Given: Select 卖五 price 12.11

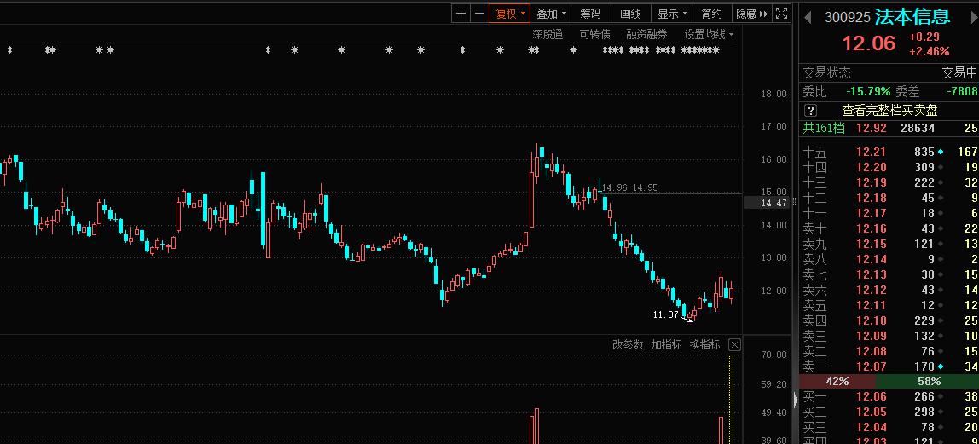Looking at the screenshot, I should (x=871, y=305).
